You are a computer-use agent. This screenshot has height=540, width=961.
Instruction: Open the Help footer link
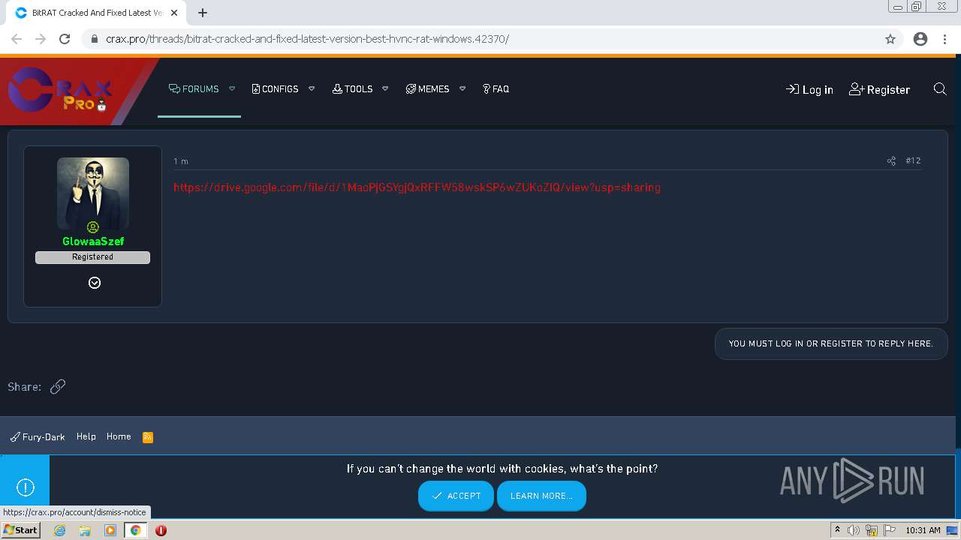point(86,436)
